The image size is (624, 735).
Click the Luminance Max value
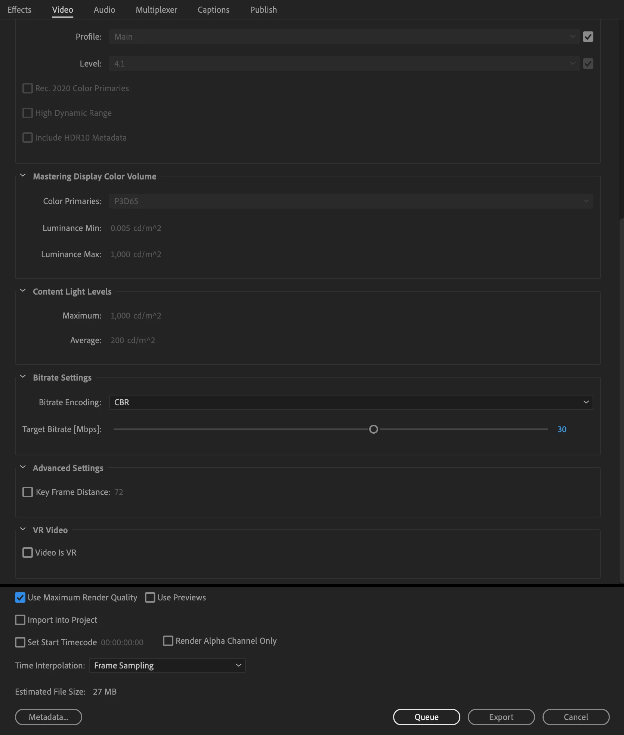click(x=136, y=254)
